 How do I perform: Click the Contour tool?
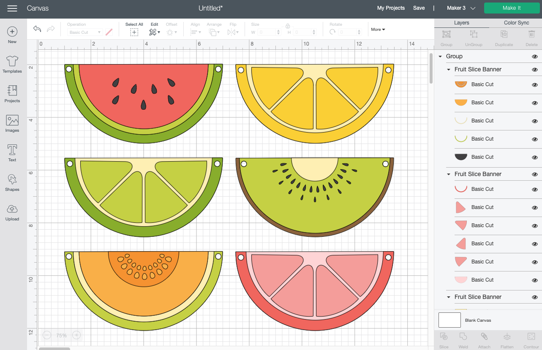click(531, 340)
